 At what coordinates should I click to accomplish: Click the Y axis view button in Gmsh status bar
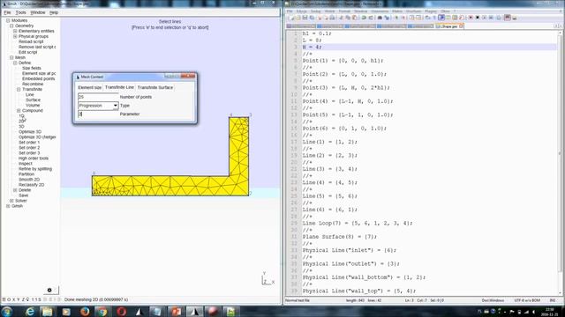click(19, 299)
